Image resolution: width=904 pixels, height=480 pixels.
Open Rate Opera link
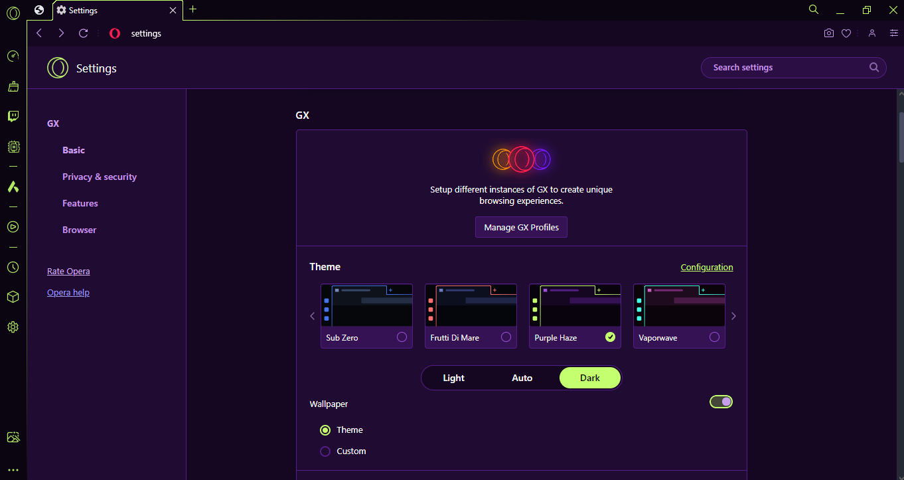coord(68,271)
